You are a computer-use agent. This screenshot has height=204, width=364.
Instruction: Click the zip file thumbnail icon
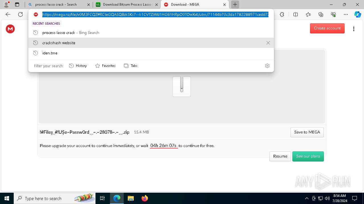pos(182,86)
